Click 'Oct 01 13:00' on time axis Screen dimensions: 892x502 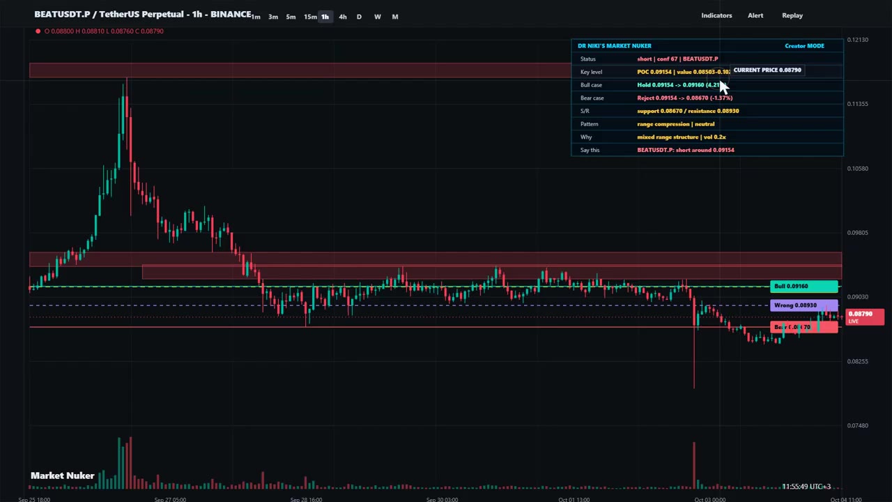(574, 499)
